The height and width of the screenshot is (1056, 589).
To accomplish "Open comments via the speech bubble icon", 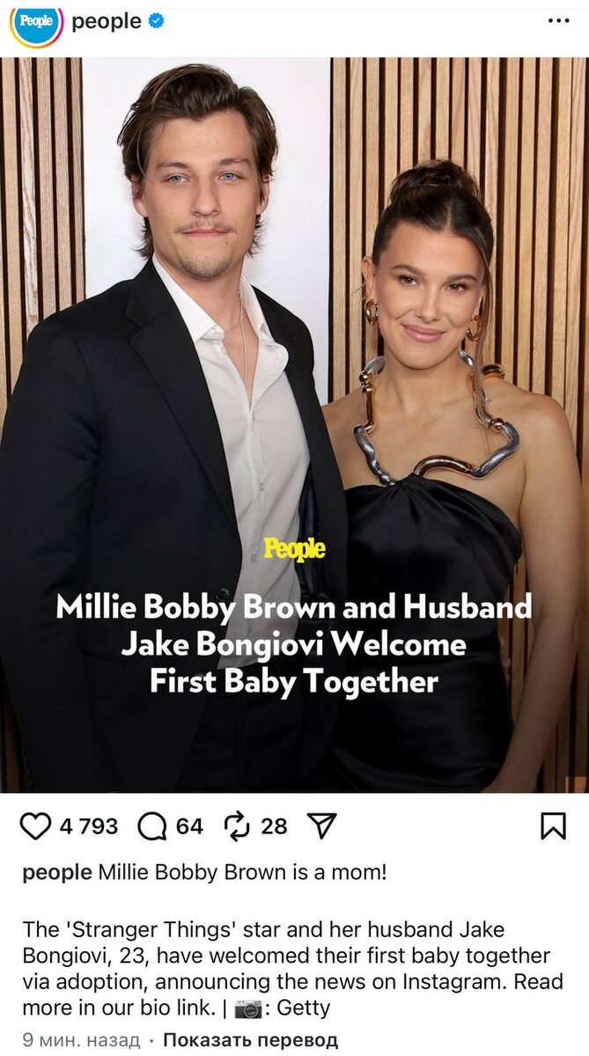I will [152, 826].
